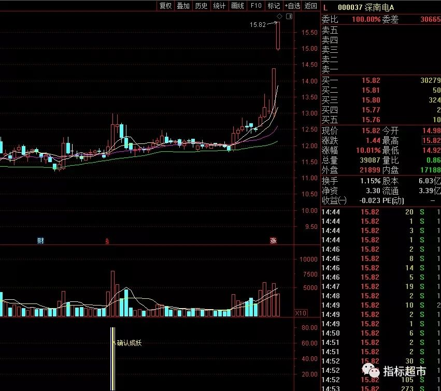This screenshot has height=391, width=441.
Task: Click the 买一 bid price 15.82
Action: click(372, 80)
